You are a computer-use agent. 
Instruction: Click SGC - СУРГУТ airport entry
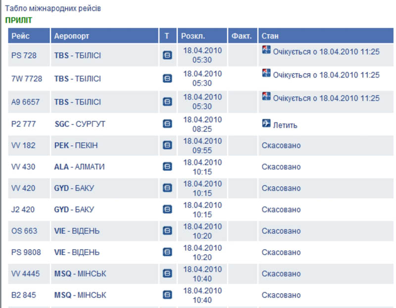point(79,124)
